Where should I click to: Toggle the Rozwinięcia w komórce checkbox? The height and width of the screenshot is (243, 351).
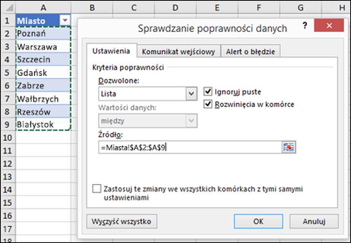tap(208, 104)
